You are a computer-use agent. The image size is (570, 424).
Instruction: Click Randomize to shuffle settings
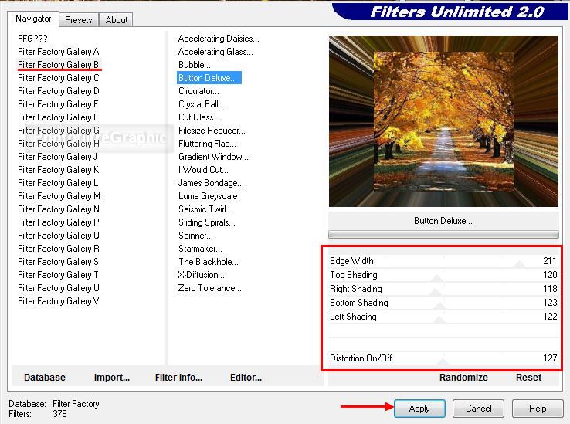click(463, 378)
